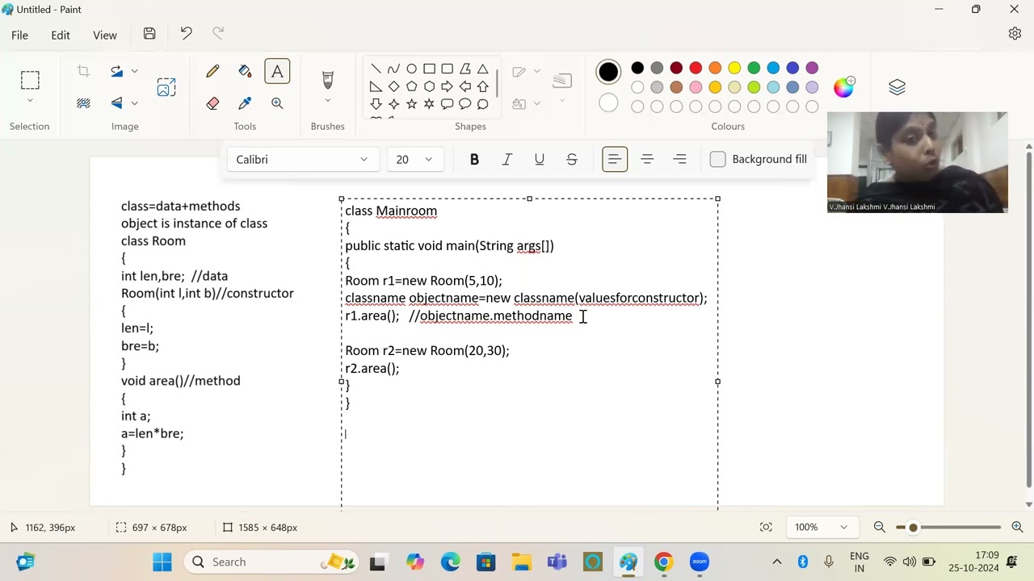The image size is (1034, 581).
Task: Click the fit to window icon
Action: pos(766,527)
